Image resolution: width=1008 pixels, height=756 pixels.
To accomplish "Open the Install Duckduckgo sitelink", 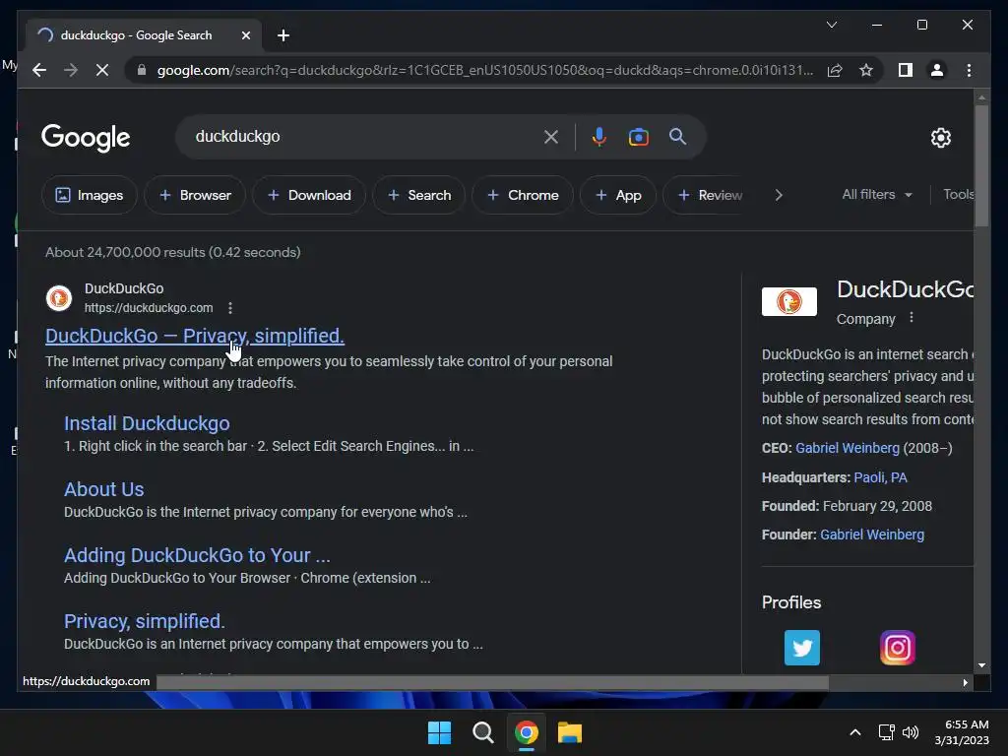I will point(147,423).
